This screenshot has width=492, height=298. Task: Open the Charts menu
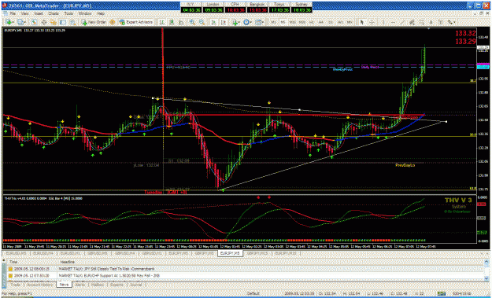[54, 14]
